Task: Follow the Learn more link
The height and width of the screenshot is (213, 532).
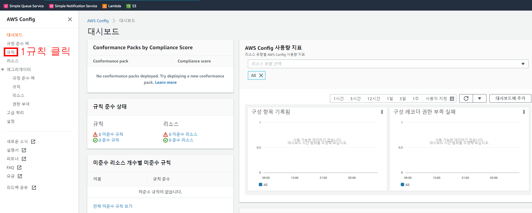Action: click(x=166, y=82)
